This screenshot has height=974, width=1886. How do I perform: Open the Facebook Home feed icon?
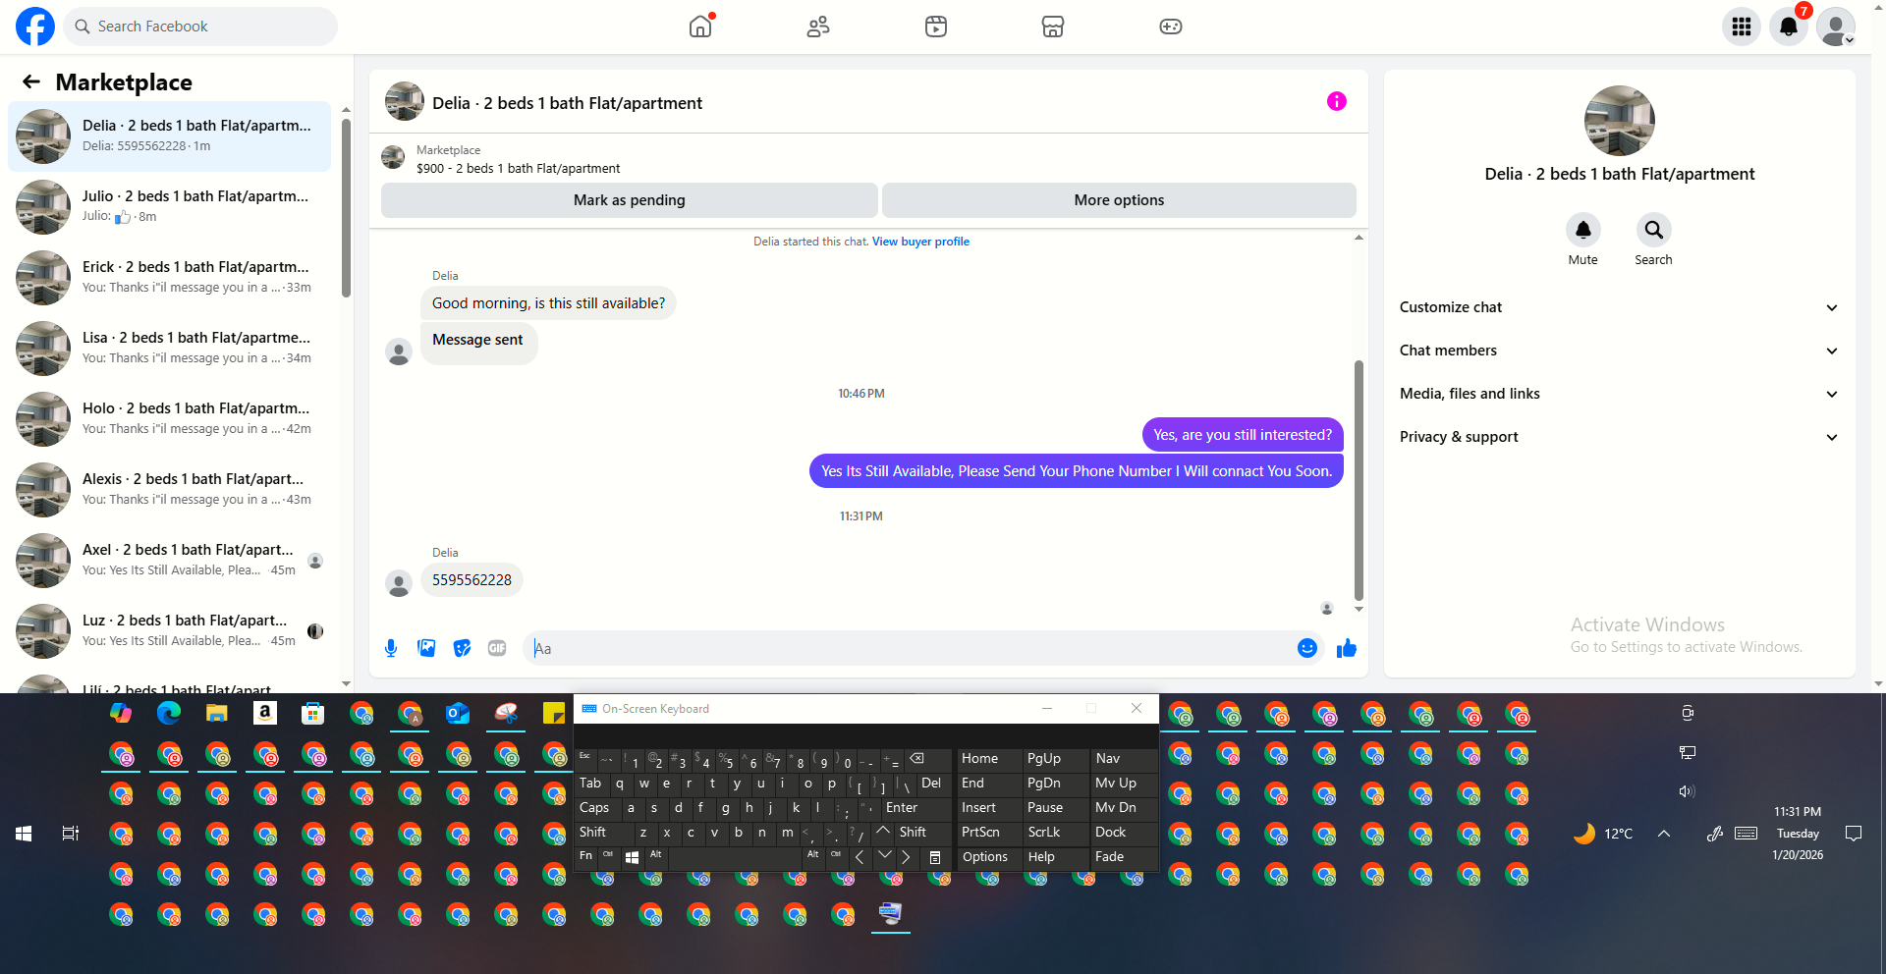pyautogui.click(x=700, y=27)
